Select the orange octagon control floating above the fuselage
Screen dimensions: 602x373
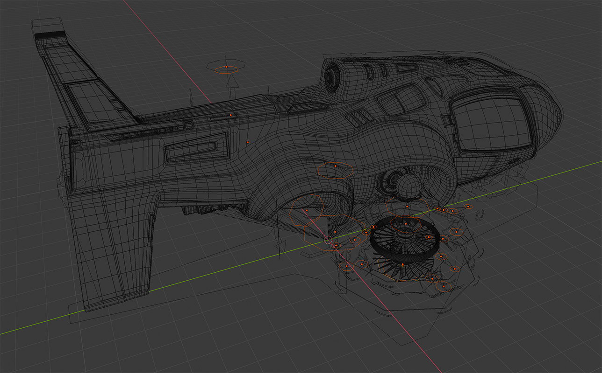[x=226, y=70]
